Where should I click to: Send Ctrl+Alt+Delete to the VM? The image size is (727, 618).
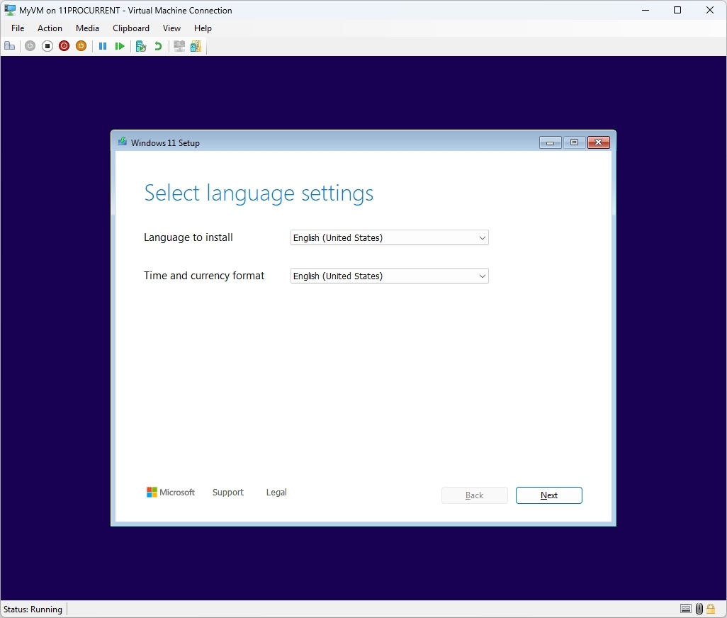coord(10,46)
